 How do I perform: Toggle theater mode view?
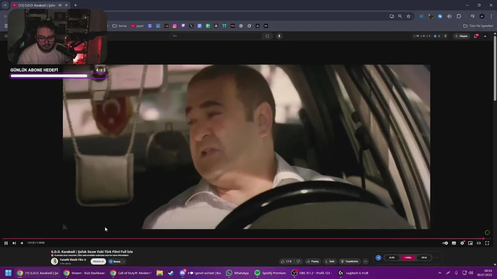coord(479,243)
